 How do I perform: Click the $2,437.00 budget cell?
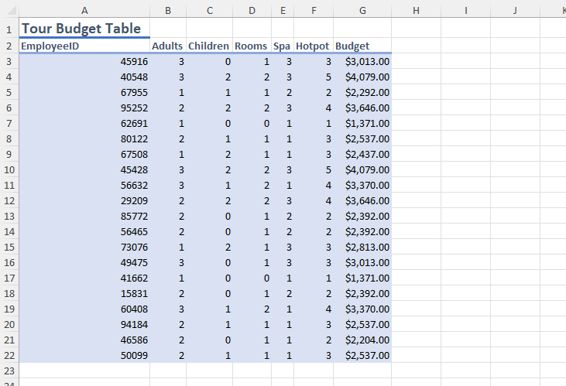[x=362, y=154]
